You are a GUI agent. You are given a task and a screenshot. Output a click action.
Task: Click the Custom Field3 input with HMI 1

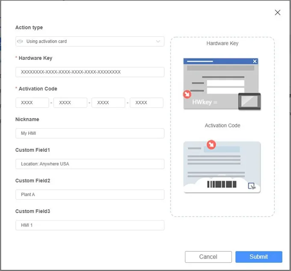(90, 225)
